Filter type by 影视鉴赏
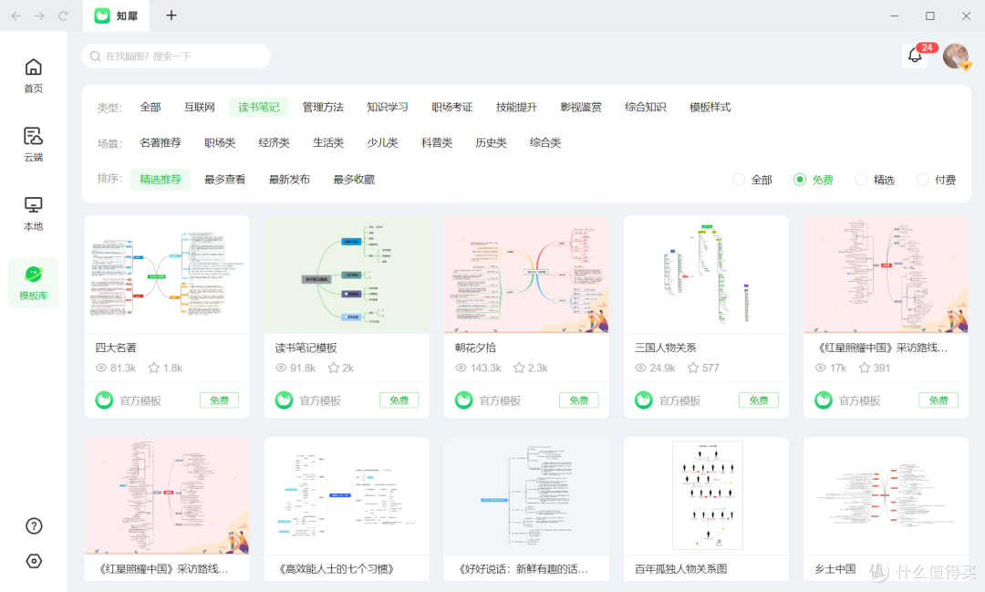Viewport: 985px width, 592px height. click(x=581, y=108)
